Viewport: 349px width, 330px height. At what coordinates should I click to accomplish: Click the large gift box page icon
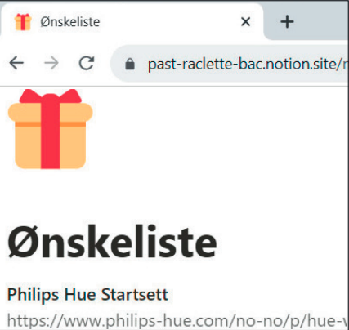pos(51,129)
